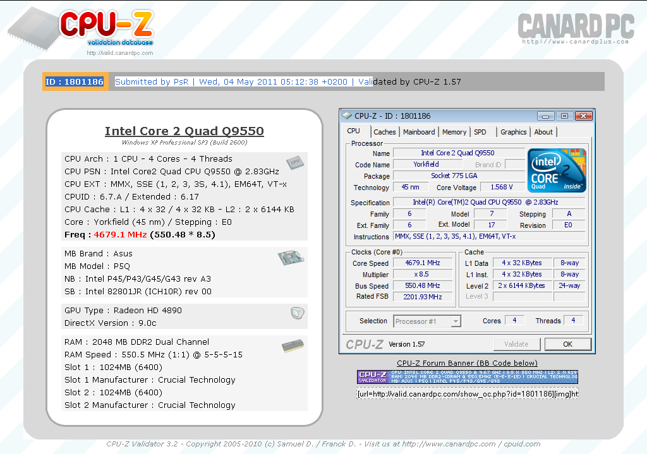
Task: Select the Graphics tab
Action: click(513, 132)
